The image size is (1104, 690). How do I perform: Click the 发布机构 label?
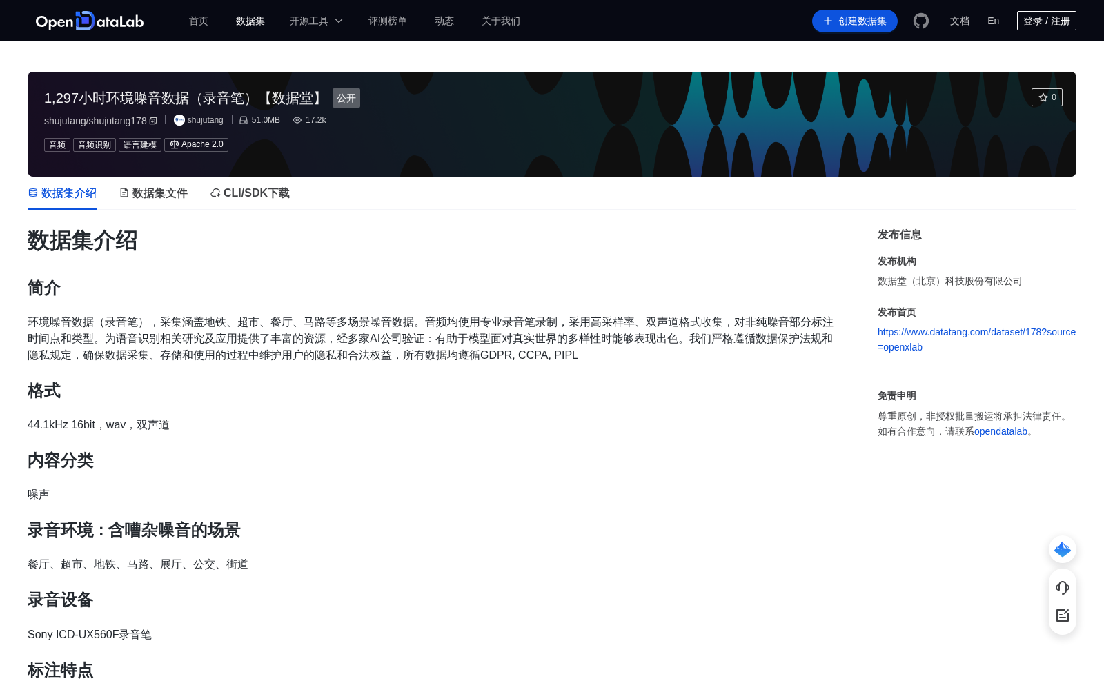[x=897, y=261]
